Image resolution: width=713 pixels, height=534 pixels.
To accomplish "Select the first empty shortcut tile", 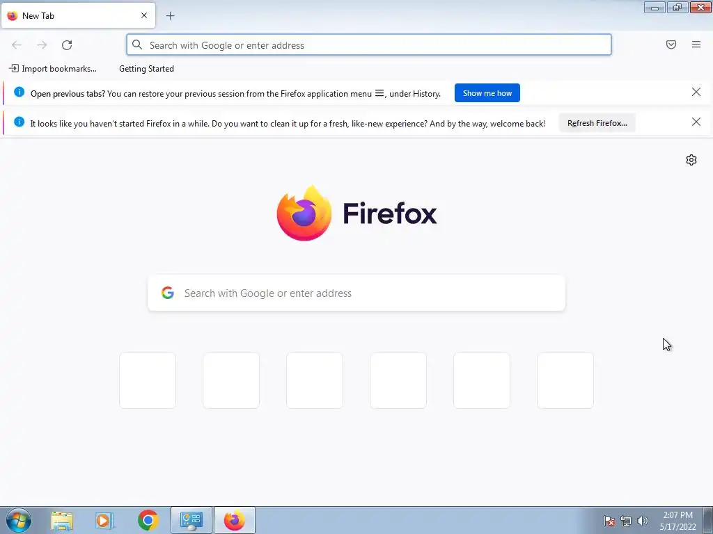I will point(148,380).
